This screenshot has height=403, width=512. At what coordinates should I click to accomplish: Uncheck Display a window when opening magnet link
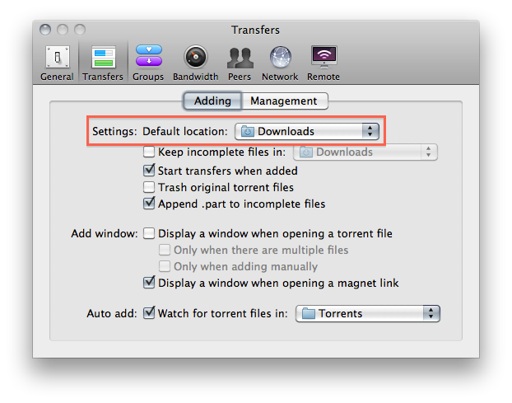[x=149, y=283]
